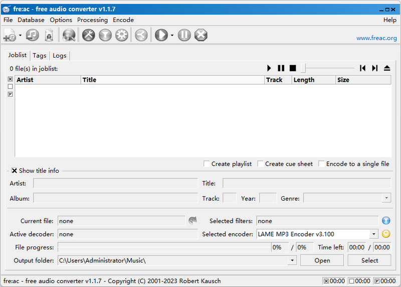Open the general settings wrench icon
401x287 pixels.
click(x=89, y=35)
